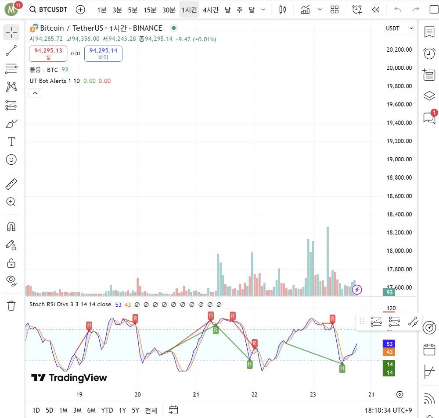Screen dimensions: 439x418
Task: Select the trend line drawing tool
Action: tap(11, 50)
